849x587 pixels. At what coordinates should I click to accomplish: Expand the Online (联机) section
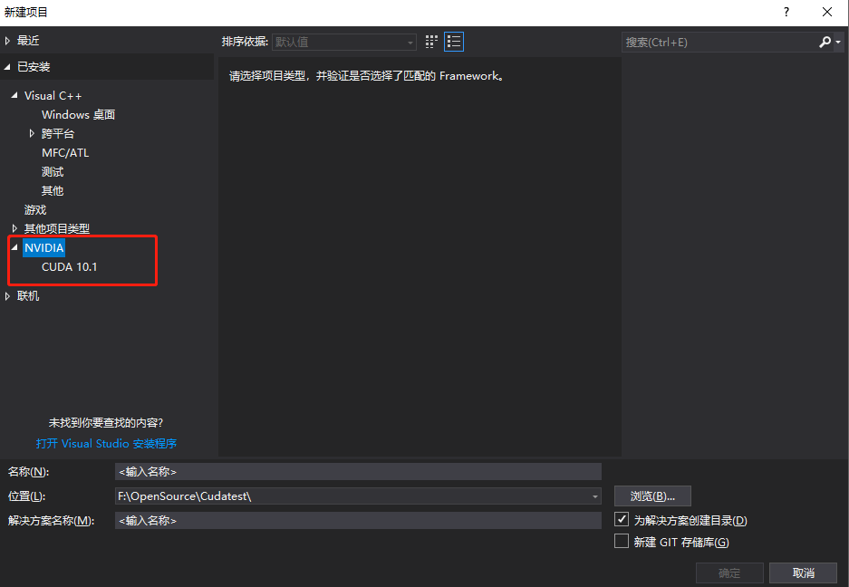(8, 296)
